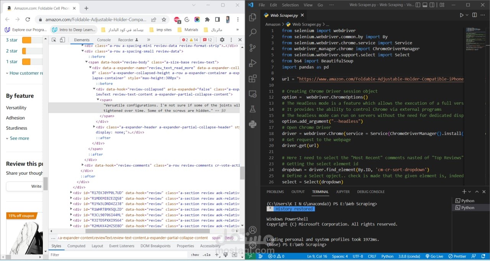Click the DevTools inspect element picker
Screen dimensions: 490x261
tap(54, 40)
